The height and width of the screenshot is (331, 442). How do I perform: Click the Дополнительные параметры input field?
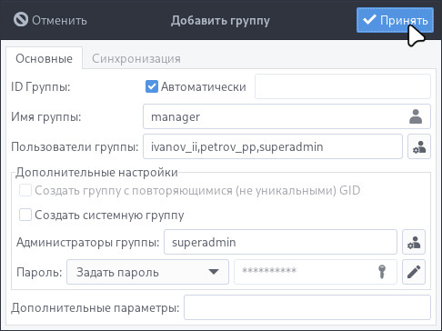[x=307, y=307]
